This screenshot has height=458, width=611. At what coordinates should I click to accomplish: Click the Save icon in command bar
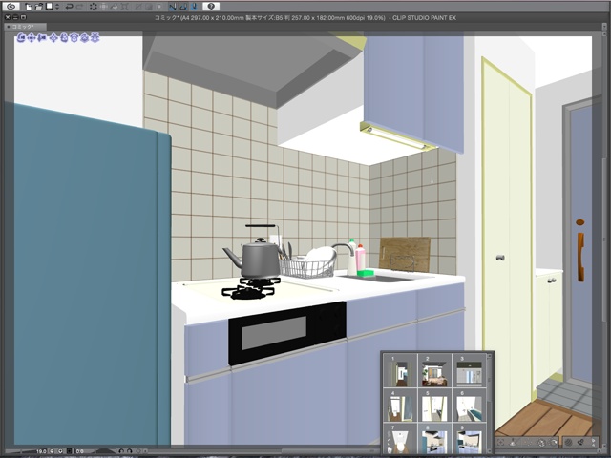[50, 7]
